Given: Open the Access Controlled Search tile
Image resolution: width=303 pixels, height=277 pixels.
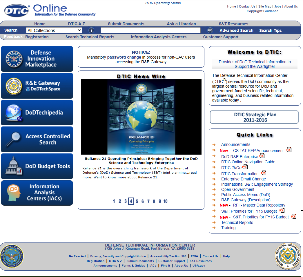Looking at the screenshot, I should tap(37, 139).
